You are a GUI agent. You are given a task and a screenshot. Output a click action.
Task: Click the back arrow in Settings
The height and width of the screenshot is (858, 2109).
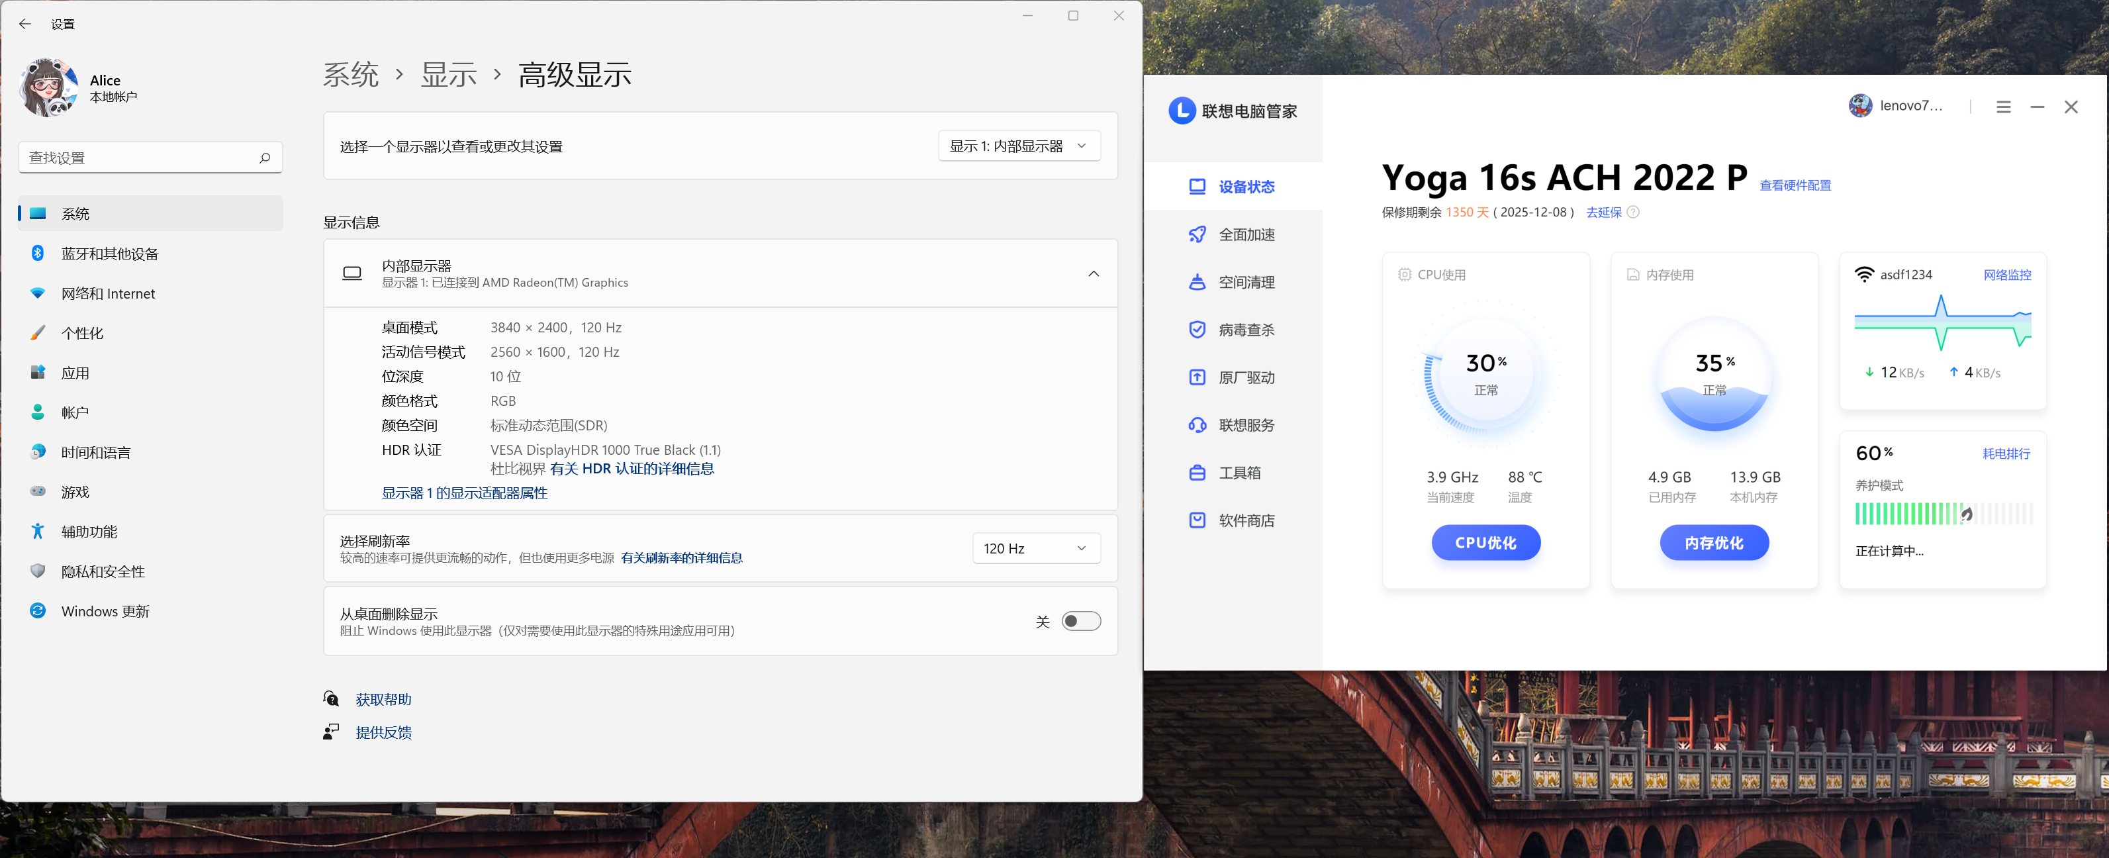click(x=24, y=24)
